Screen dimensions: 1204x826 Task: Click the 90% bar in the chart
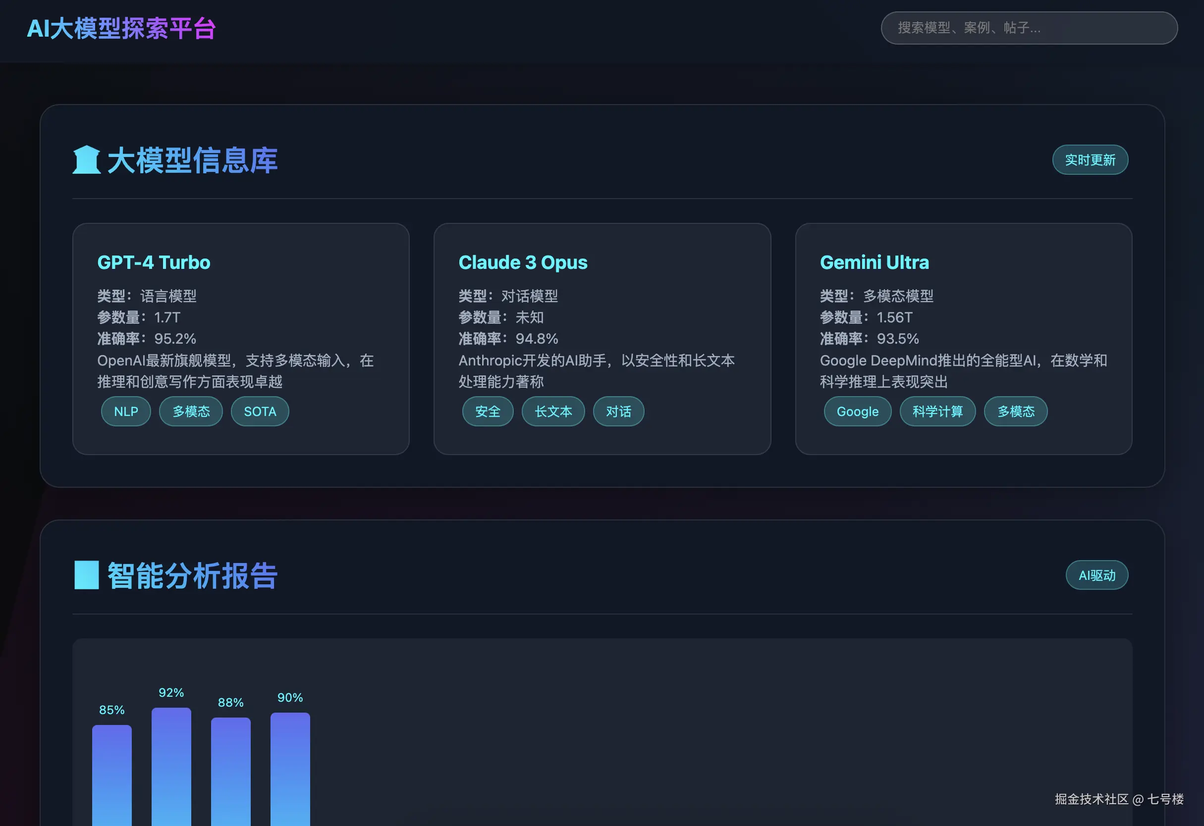(x=290, y=769)
